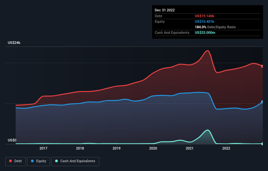Click the US$0 y-axis label
Image resolution: width=268 pixels, height=171 pixels.
(x=12, y=140)
